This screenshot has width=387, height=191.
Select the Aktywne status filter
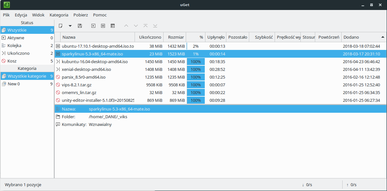tap(27, 38)
